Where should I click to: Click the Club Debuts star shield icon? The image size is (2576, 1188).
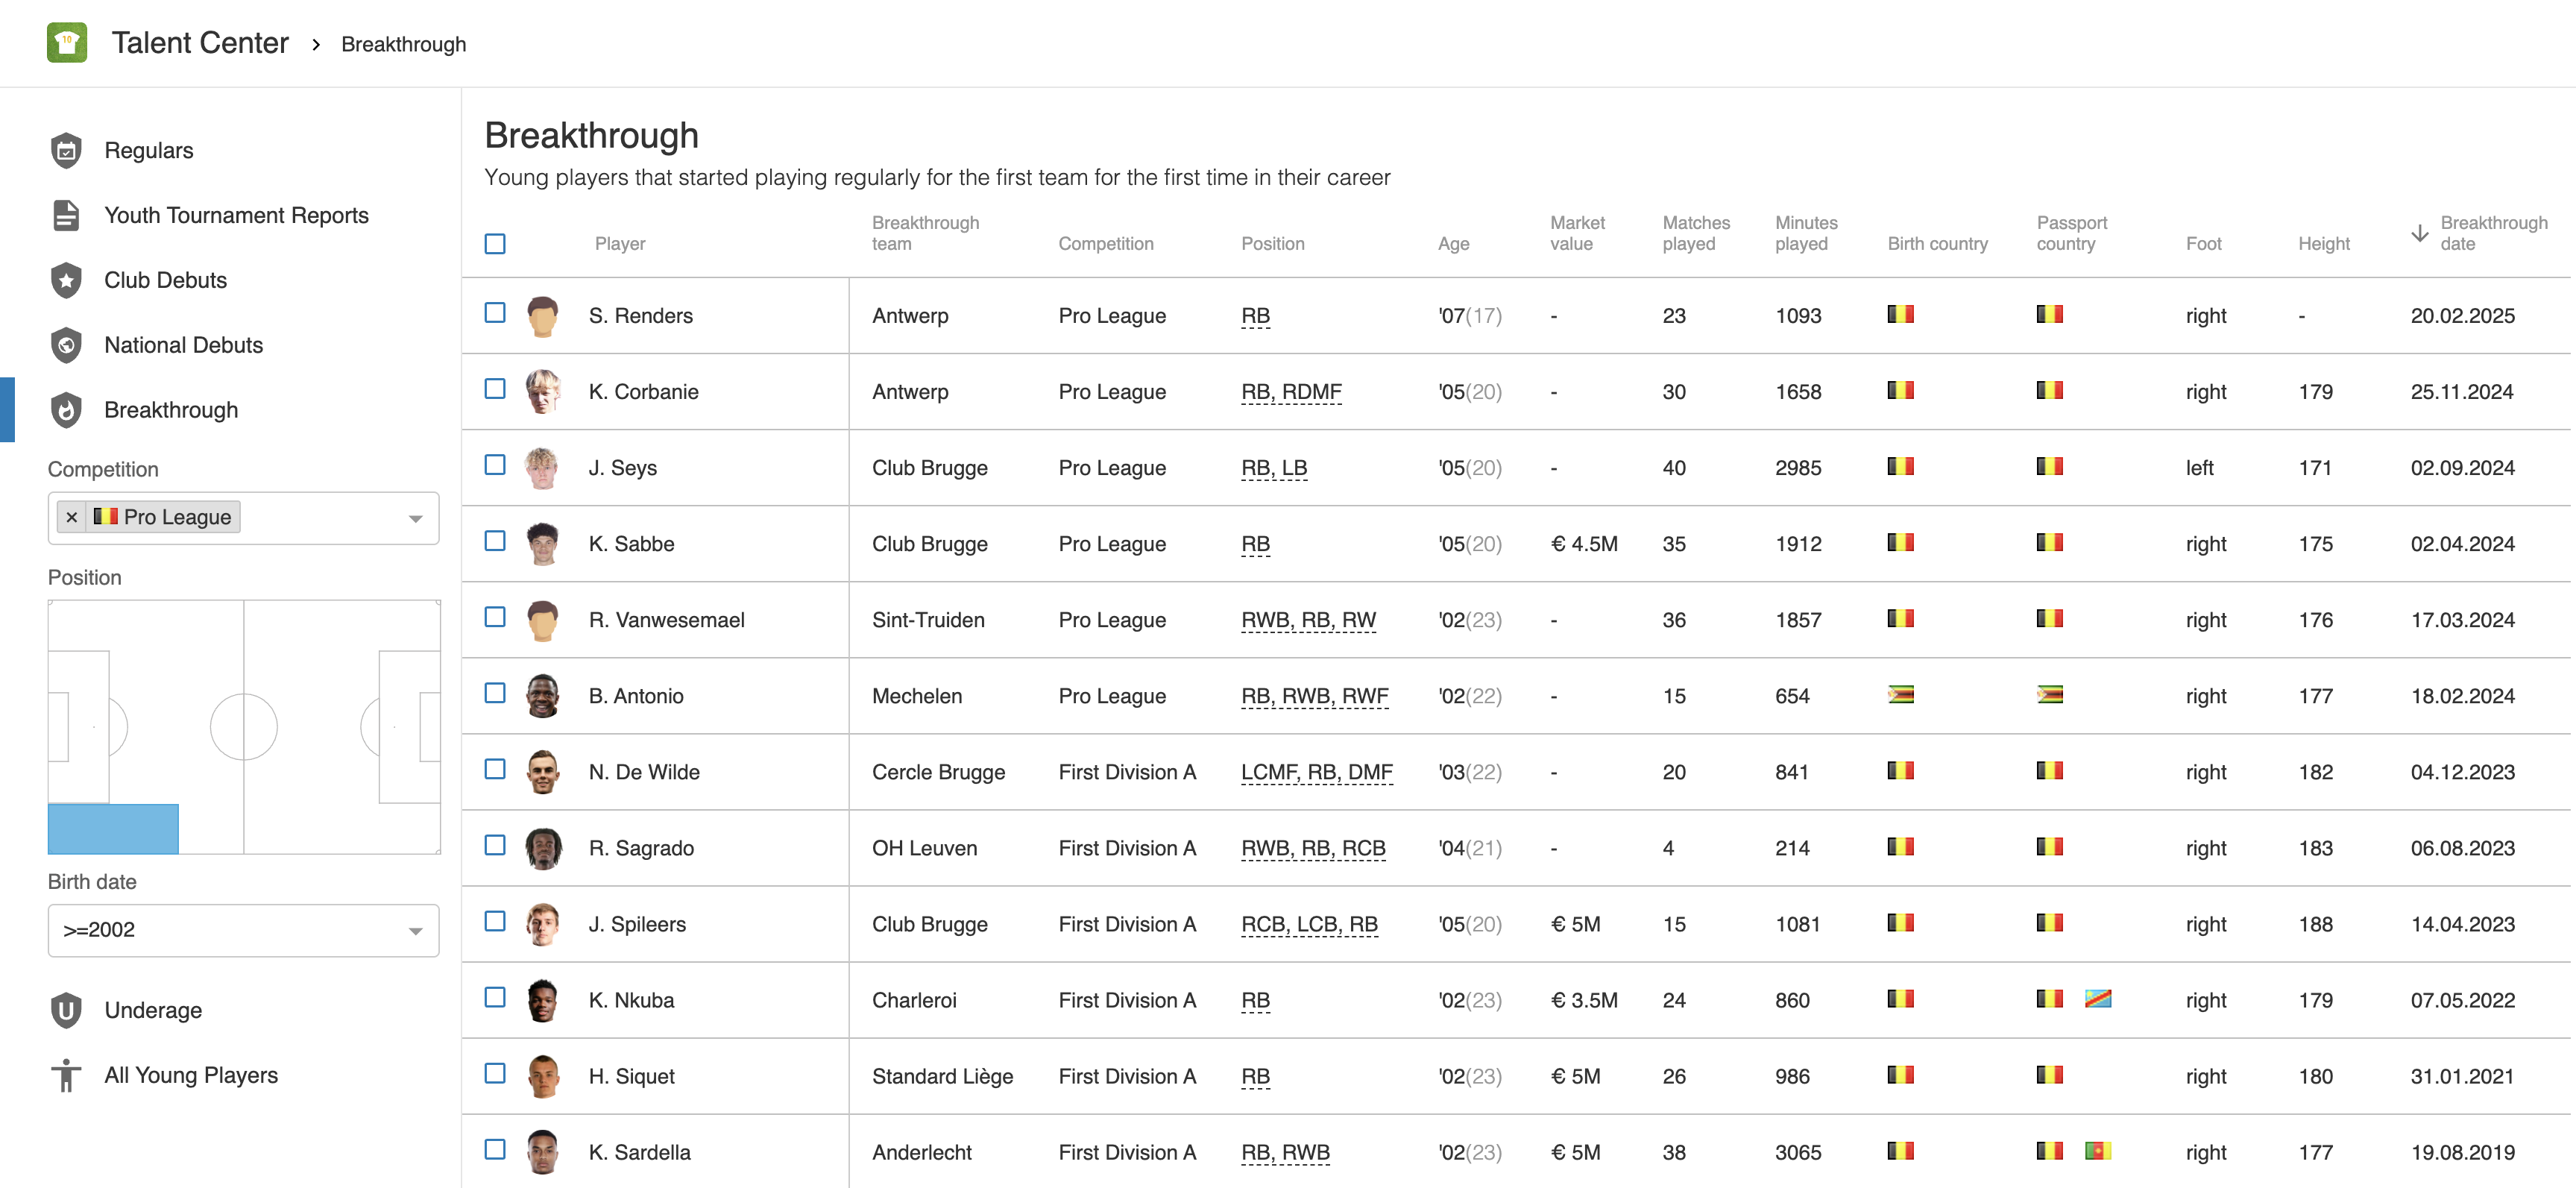click(66, 280)
